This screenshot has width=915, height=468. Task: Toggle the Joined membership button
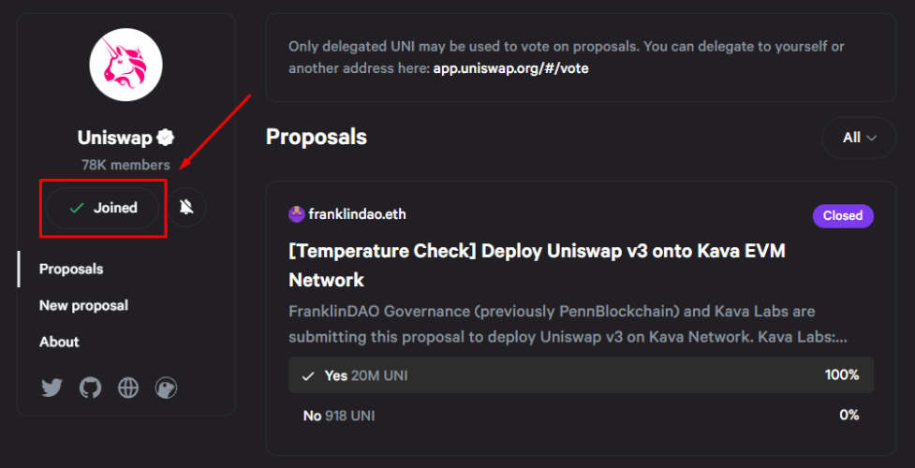tap(102, 208)
